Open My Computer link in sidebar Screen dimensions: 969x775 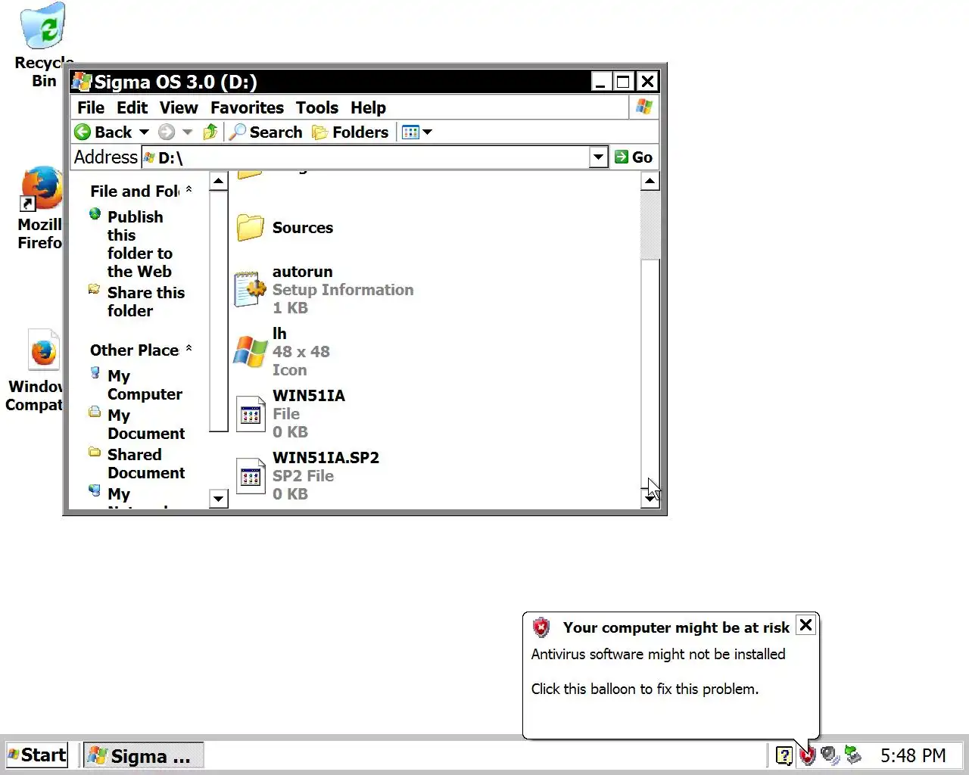click(145, 384)
